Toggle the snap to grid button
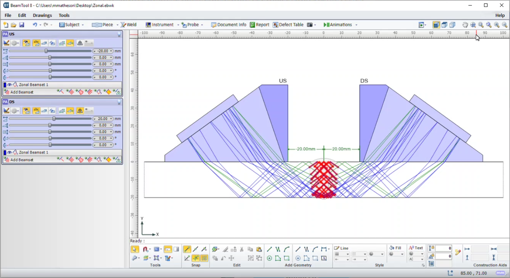 tap(204, 258)
